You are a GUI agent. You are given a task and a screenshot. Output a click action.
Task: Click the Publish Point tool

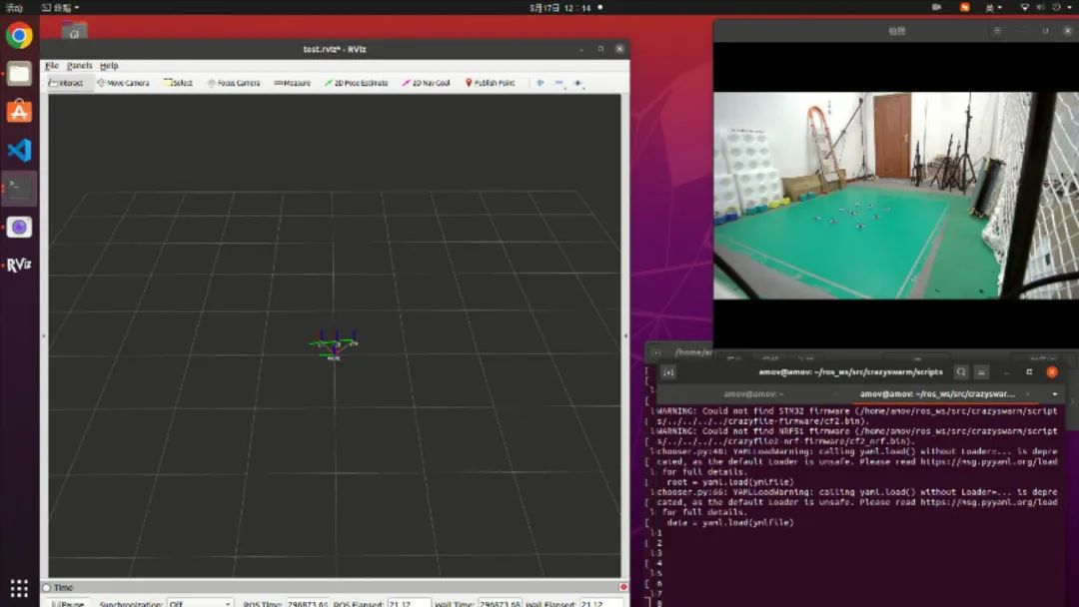pyautogui.click(x=491, y=83)
